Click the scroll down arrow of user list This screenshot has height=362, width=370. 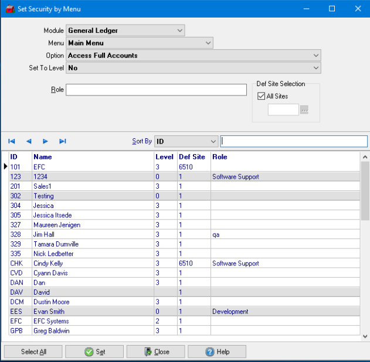(365, 337)
